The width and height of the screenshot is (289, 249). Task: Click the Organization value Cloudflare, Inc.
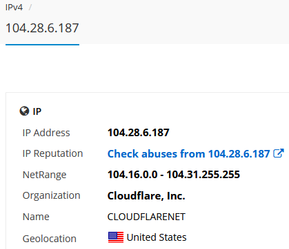[146, 196]
